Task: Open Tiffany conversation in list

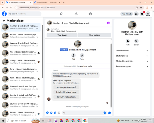Action: [x=21, y=88]
